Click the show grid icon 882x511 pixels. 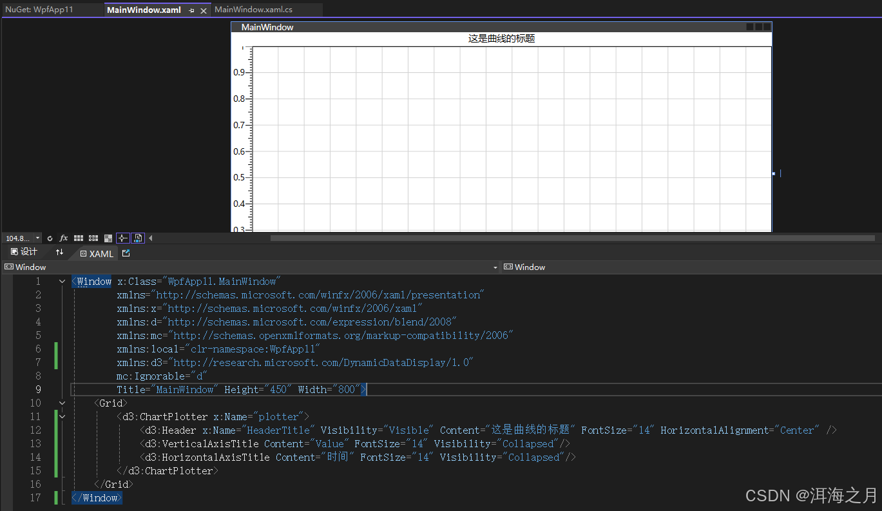pos(79,238)
